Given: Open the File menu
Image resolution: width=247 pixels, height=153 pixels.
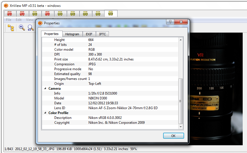Looking at the screenshot, I should (9, 20).
